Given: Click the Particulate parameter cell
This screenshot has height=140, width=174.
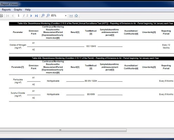Looking at the screenshot, I should pos(18,81).
